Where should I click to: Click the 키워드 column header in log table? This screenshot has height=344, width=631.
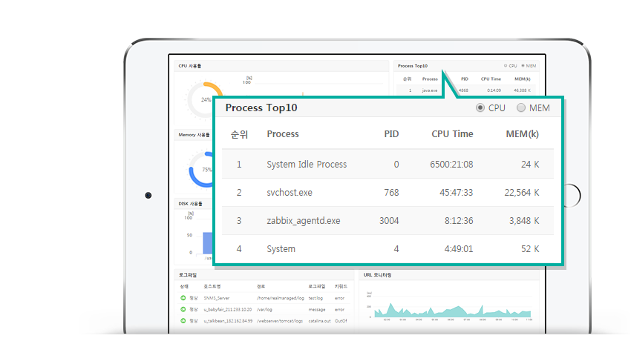tap(341, 286)
